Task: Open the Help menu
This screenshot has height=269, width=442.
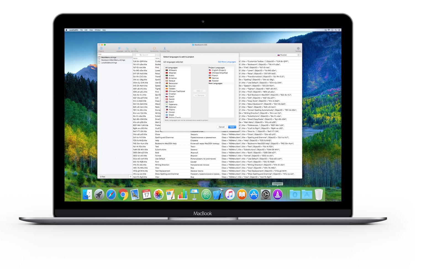Action: click(x=104, y=30)
